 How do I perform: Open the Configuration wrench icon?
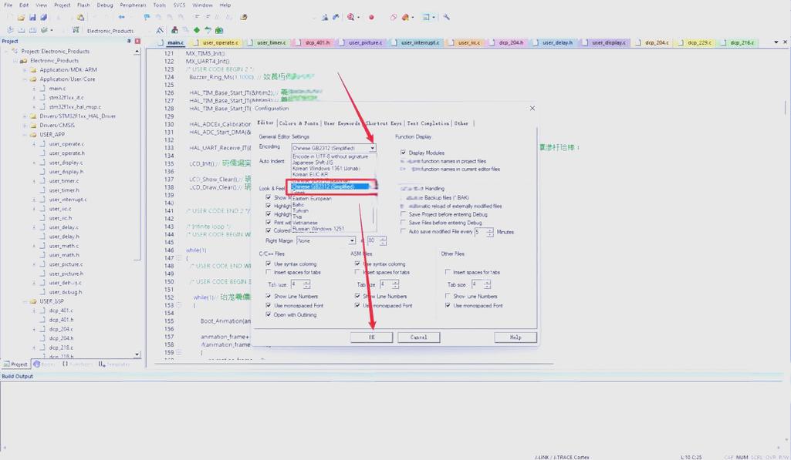click(447, 17)
